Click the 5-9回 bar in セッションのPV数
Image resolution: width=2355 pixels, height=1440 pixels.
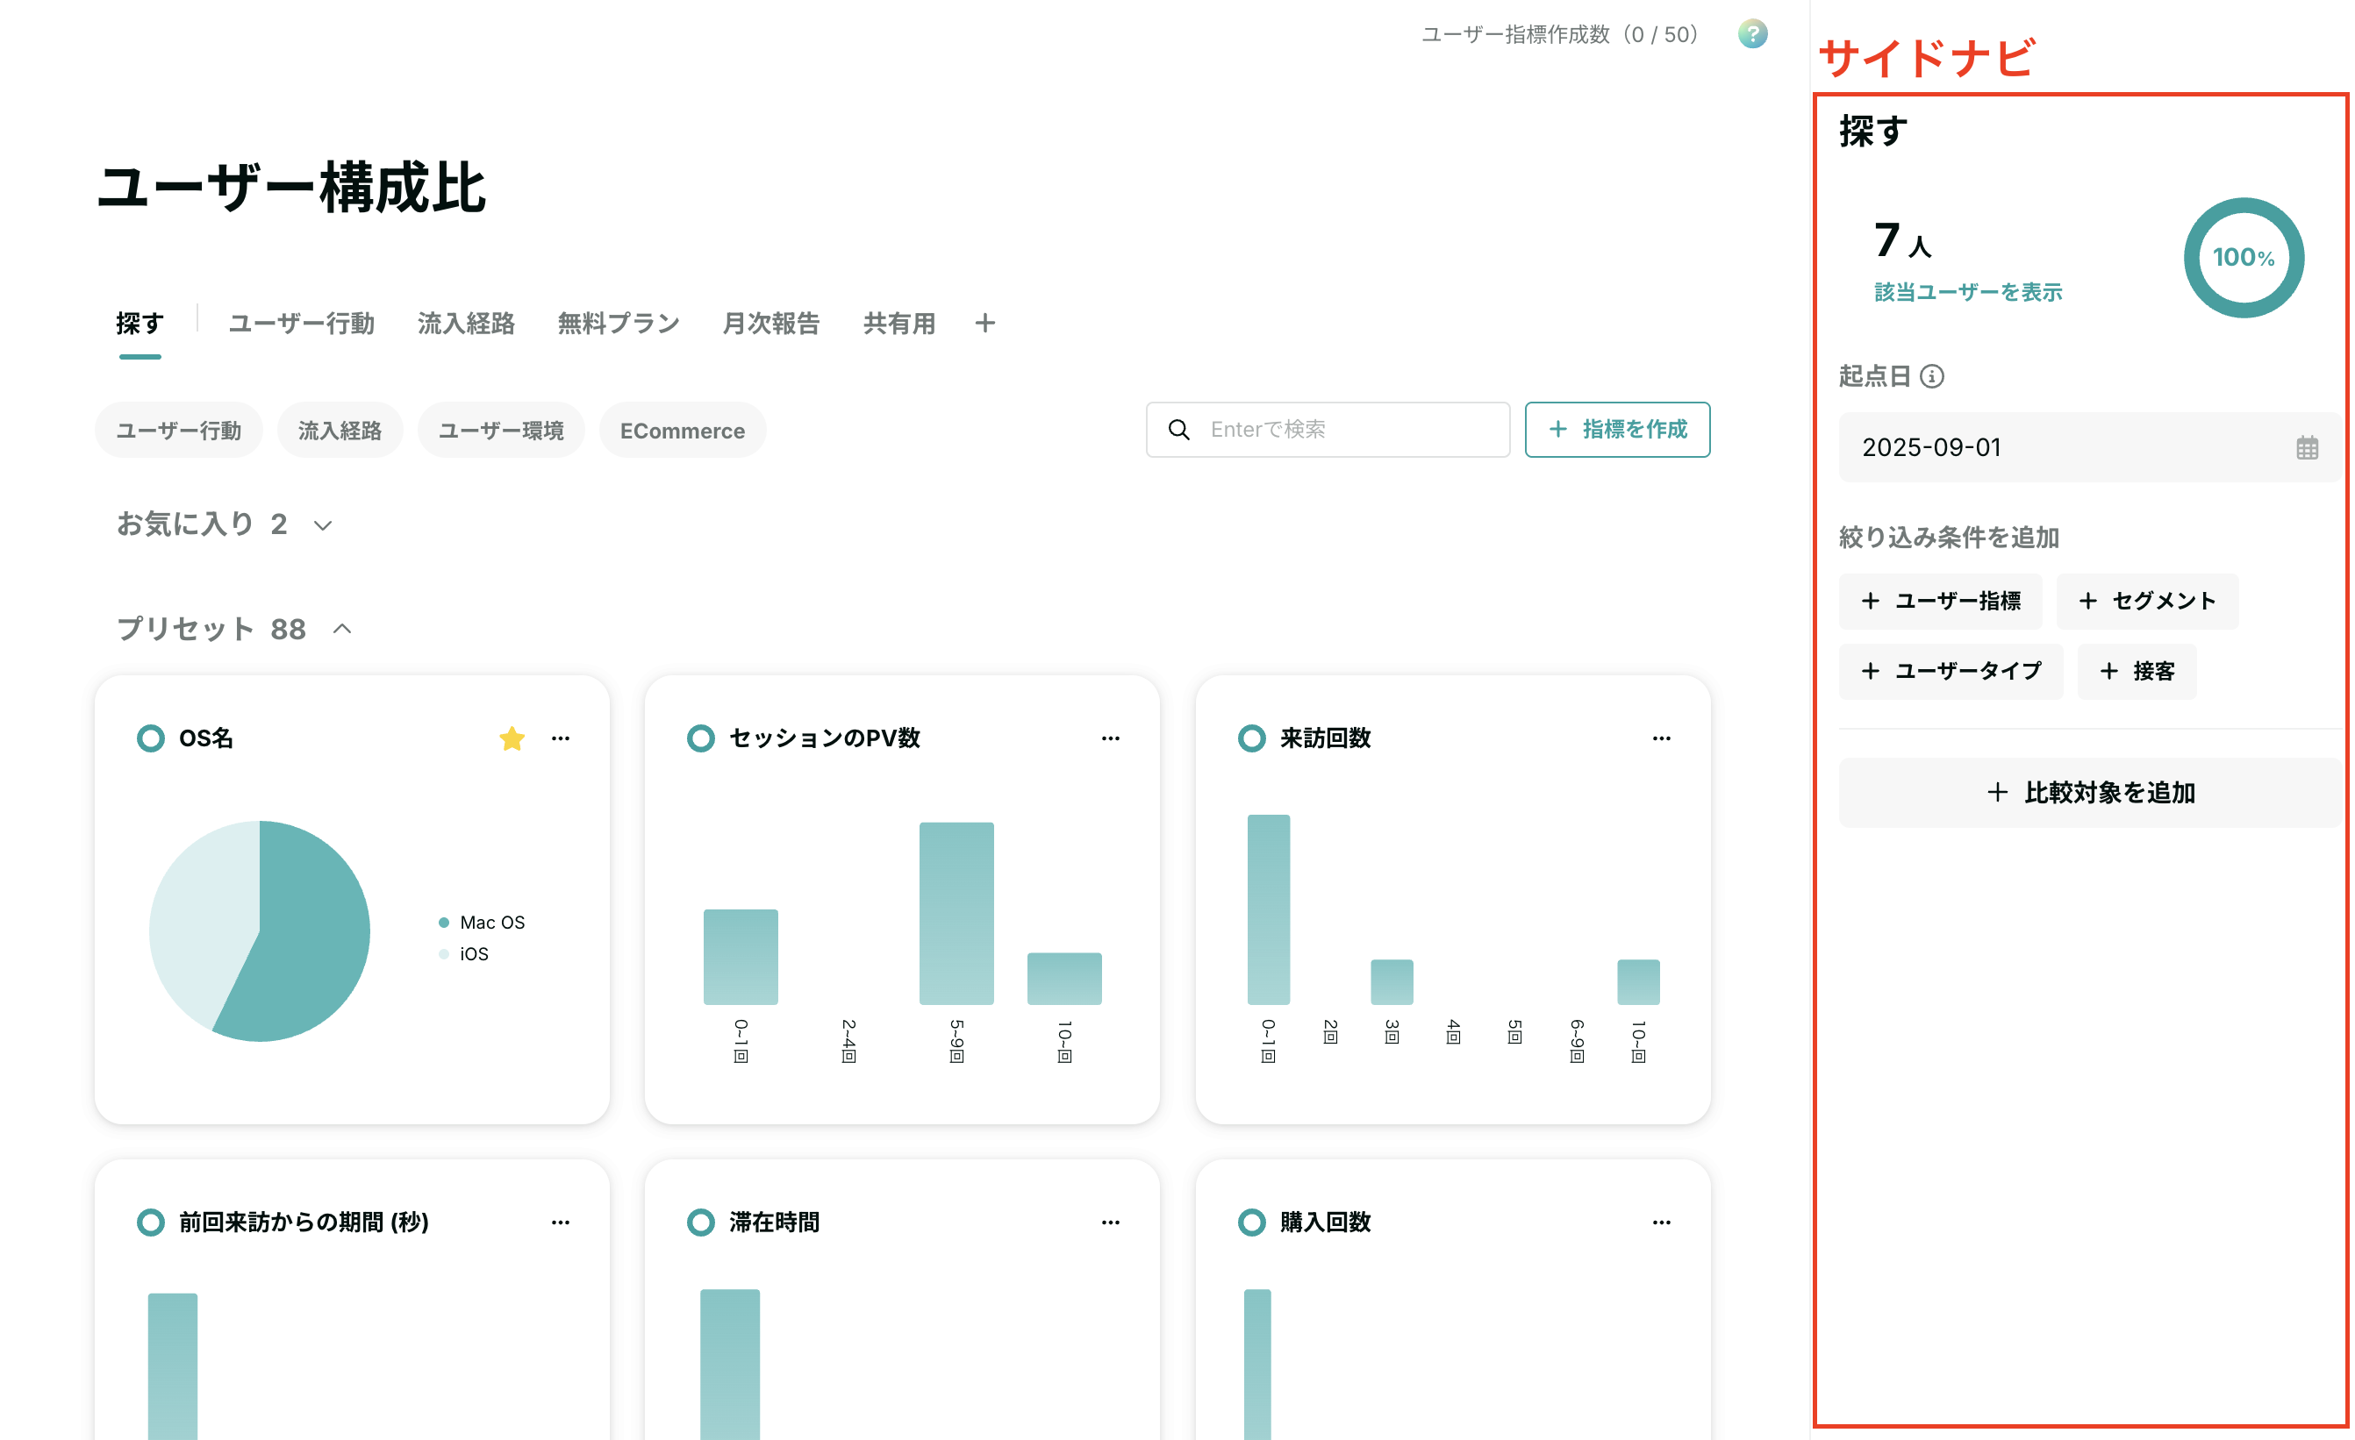956,914
